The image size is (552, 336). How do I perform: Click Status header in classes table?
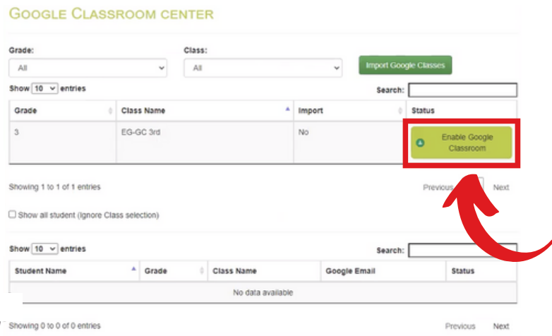(462, 111)
